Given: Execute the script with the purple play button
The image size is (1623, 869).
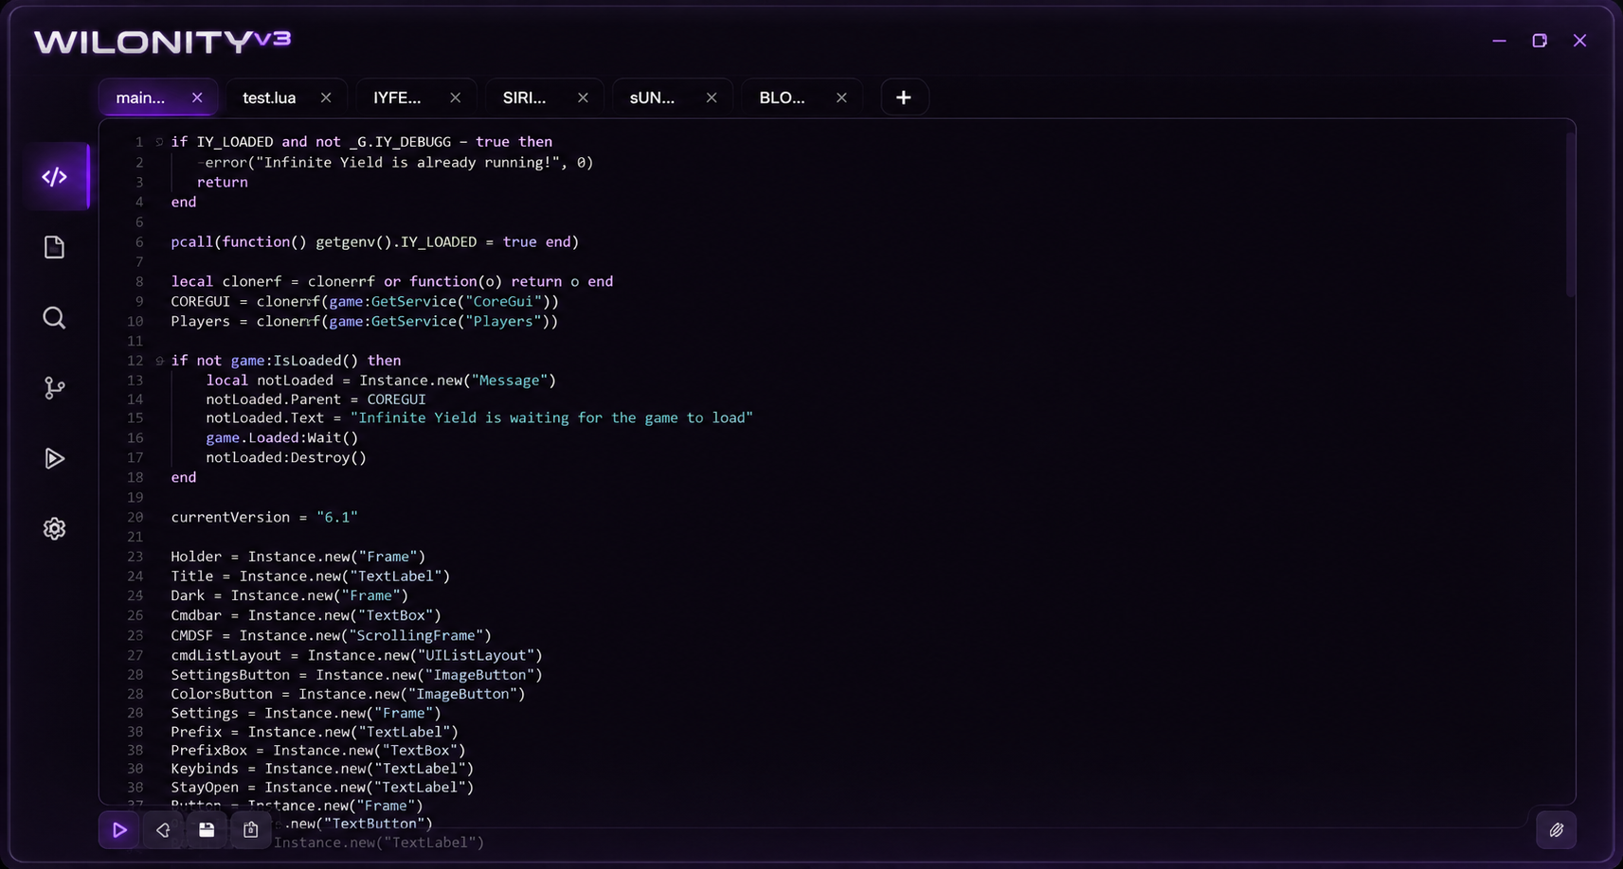Looking at the screenshot, I should pyautogui.click(x=119, y=830).
